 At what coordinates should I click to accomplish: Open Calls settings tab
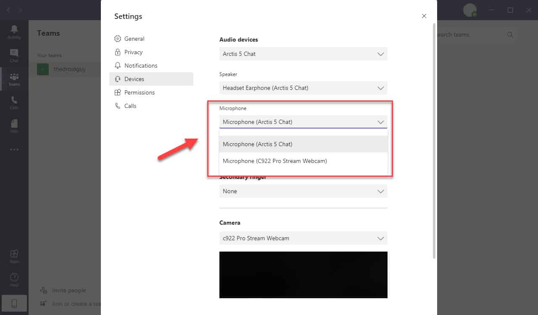click(x=151, y=106)
